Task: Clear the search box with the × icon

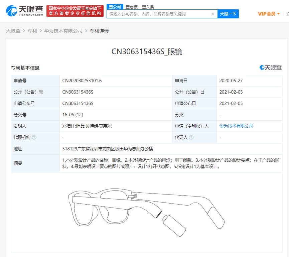Action: point(213,14)
